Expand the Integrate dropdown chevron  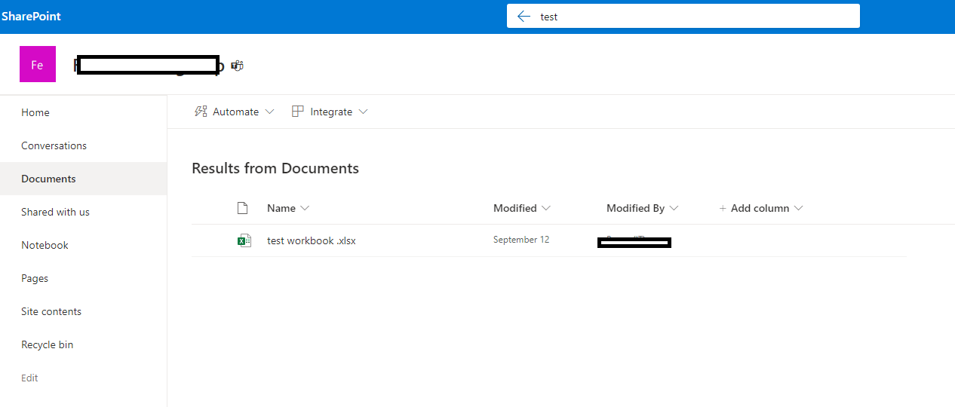click(363, 112)
